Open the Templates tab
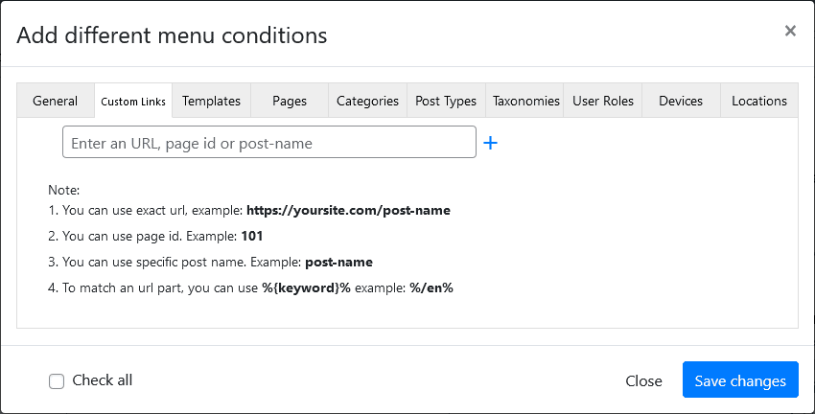Screen dimensions: 815x414 [x=212, y=101]
